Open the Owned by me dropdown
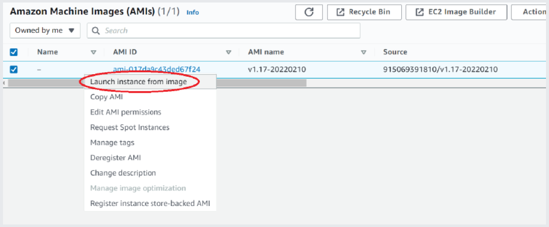The image size is (549, 227). coord(45,31)
